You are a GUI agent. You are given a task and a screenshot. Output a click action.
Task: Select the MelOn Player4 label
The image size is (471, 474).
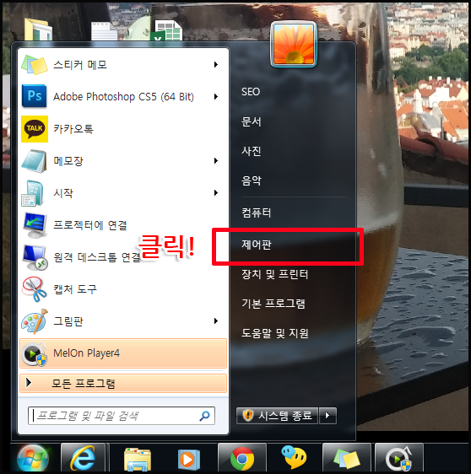pyautogui.click(x=86, y=353)
